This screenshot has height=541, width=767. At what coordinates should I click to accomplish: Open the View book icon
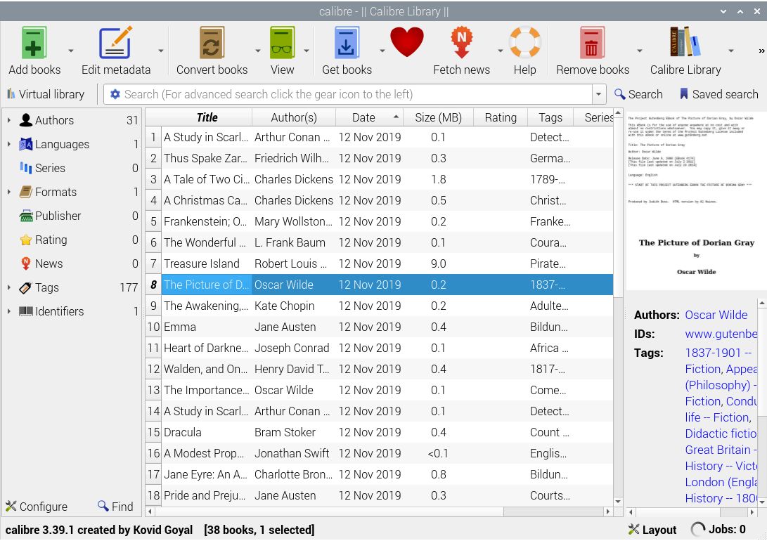click(282, 43)
